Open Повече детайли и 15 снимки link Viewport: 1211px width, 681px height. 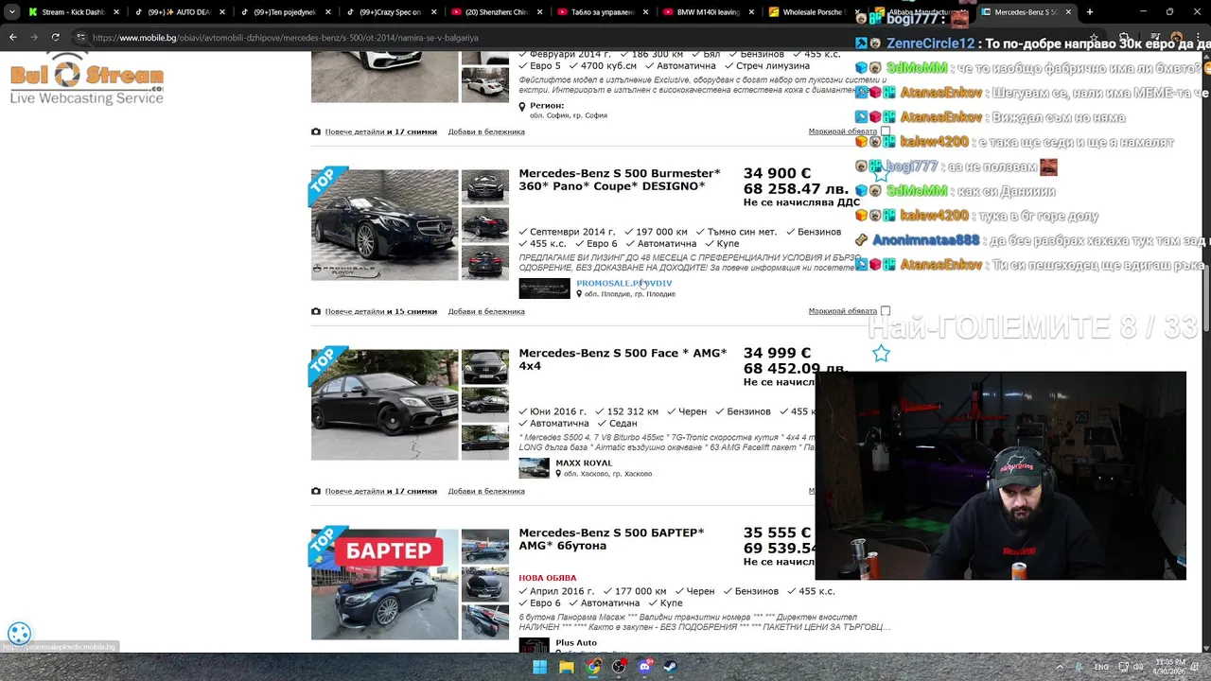click(381, 311)
